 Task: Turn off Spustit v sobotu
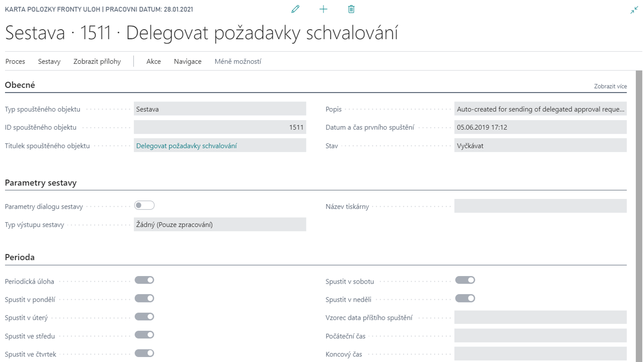click(x=465, y=280)
